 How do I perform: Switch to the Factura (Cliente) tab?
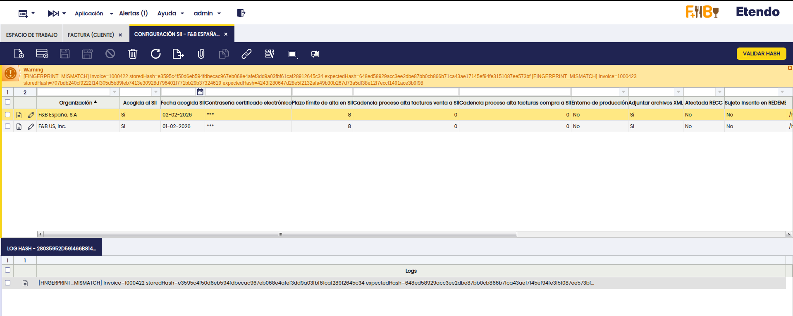91,35
